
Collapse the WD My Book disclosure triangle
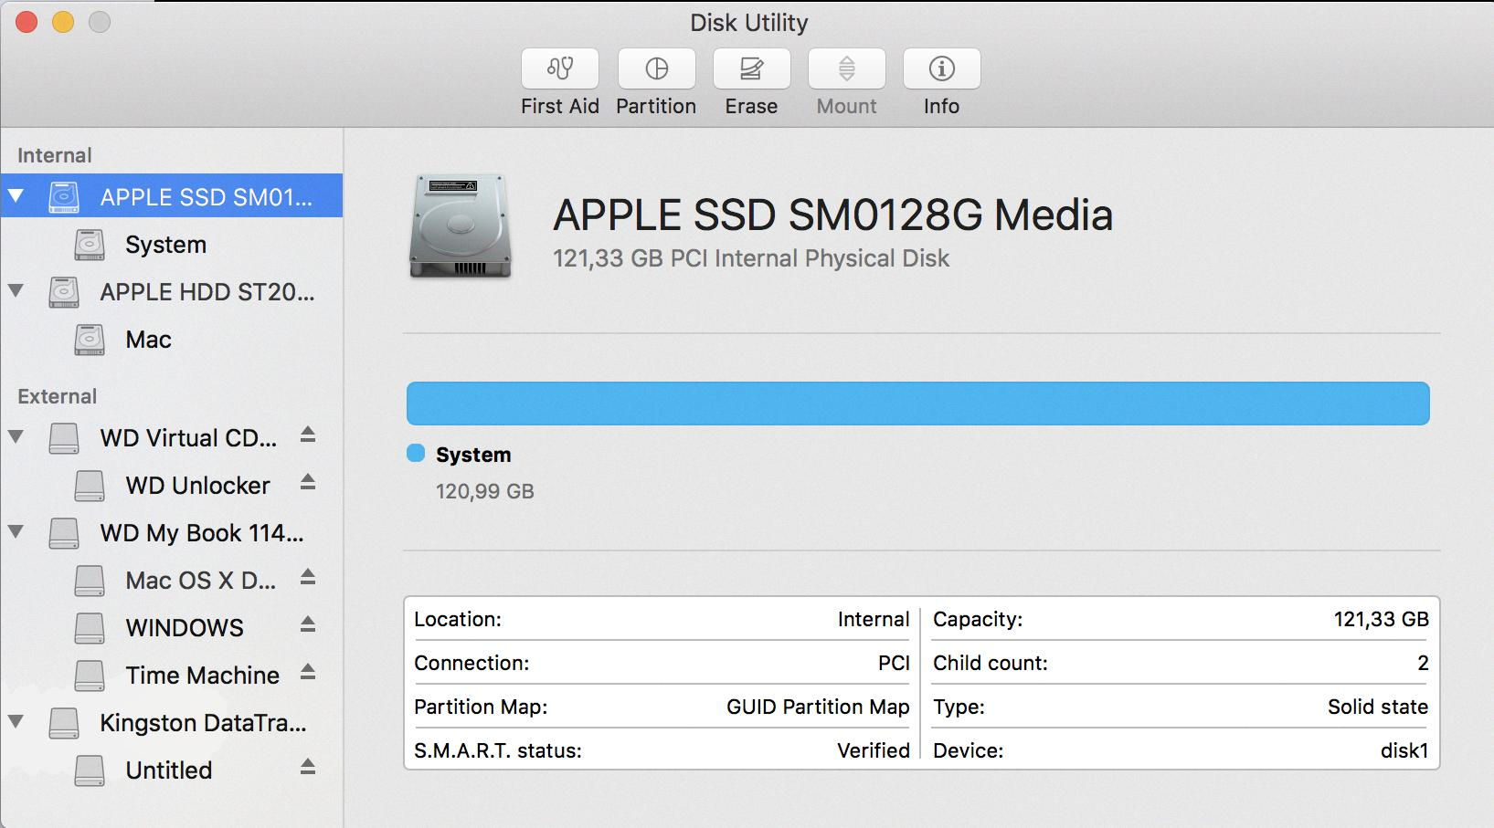tap(16, 531)
